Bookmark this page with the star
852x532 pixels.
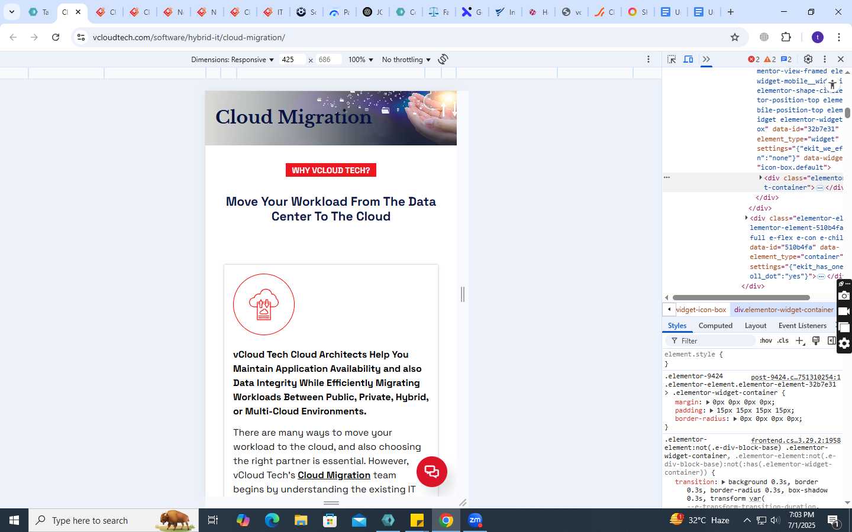click(735, 37)
